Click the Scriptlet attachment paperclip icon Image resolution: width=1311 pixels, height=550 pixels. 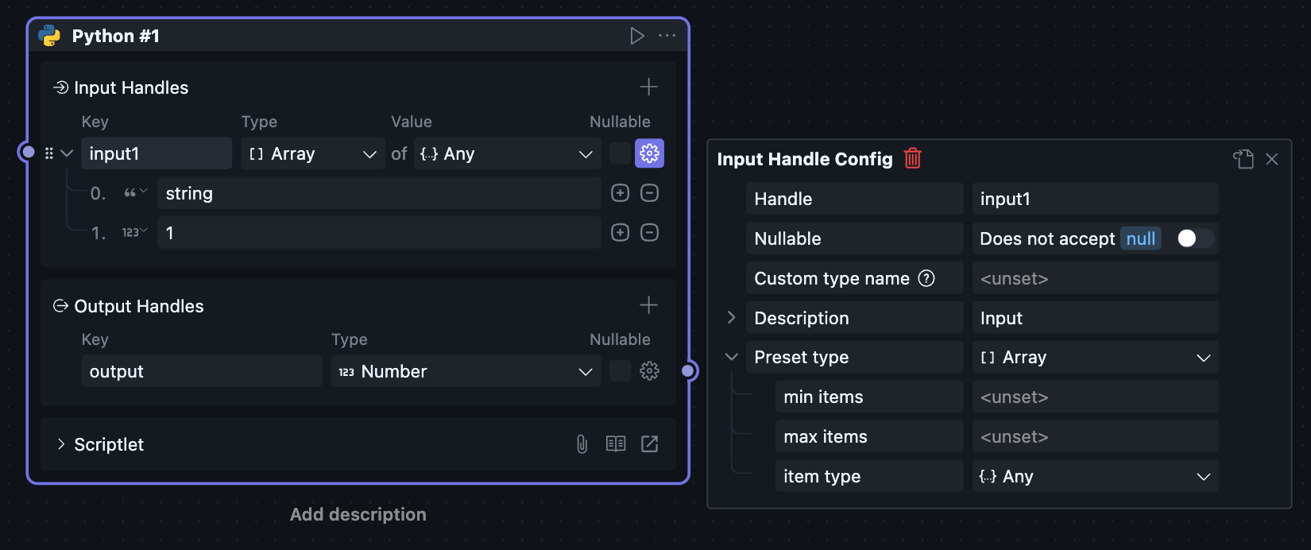pyautogui.click(x=582, y=444)
